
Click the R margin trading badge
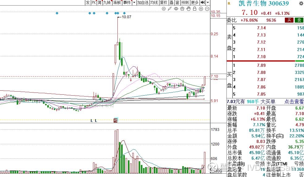(229, 3)
